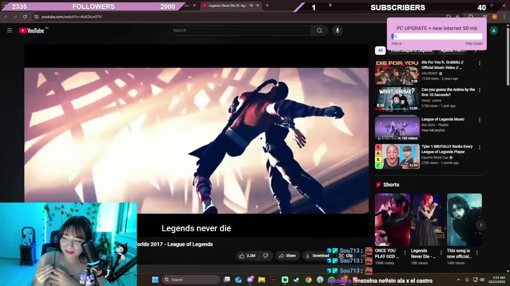Open Tyler 1 tier list thumbnail
The image size is (510, 286).
point(397,156)
